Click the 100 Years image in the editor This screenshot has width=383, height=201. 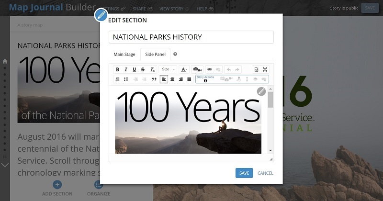(x=188, y=122)
